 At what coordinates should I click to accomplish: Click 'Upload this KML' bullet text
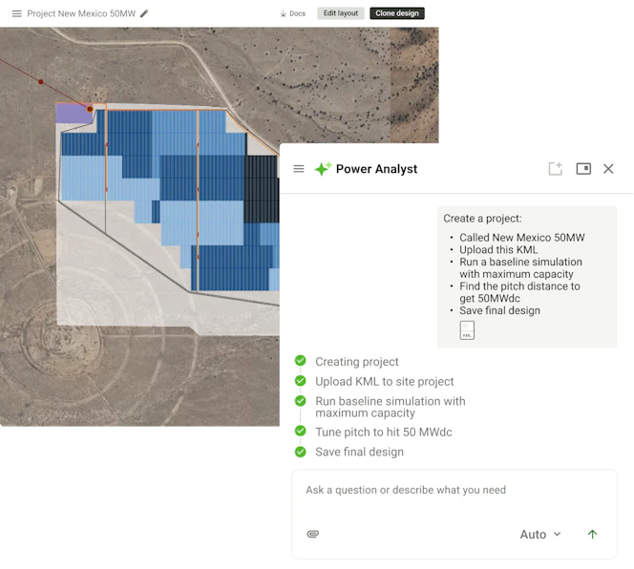(x=498, y=249)
